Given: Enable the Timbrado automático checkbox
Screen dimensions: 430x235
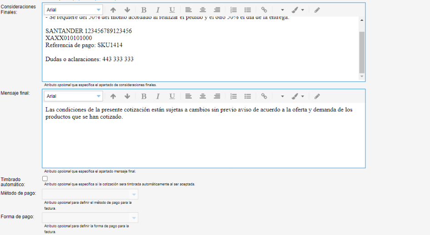Looking at the screenshot, I should pos(45,179).
